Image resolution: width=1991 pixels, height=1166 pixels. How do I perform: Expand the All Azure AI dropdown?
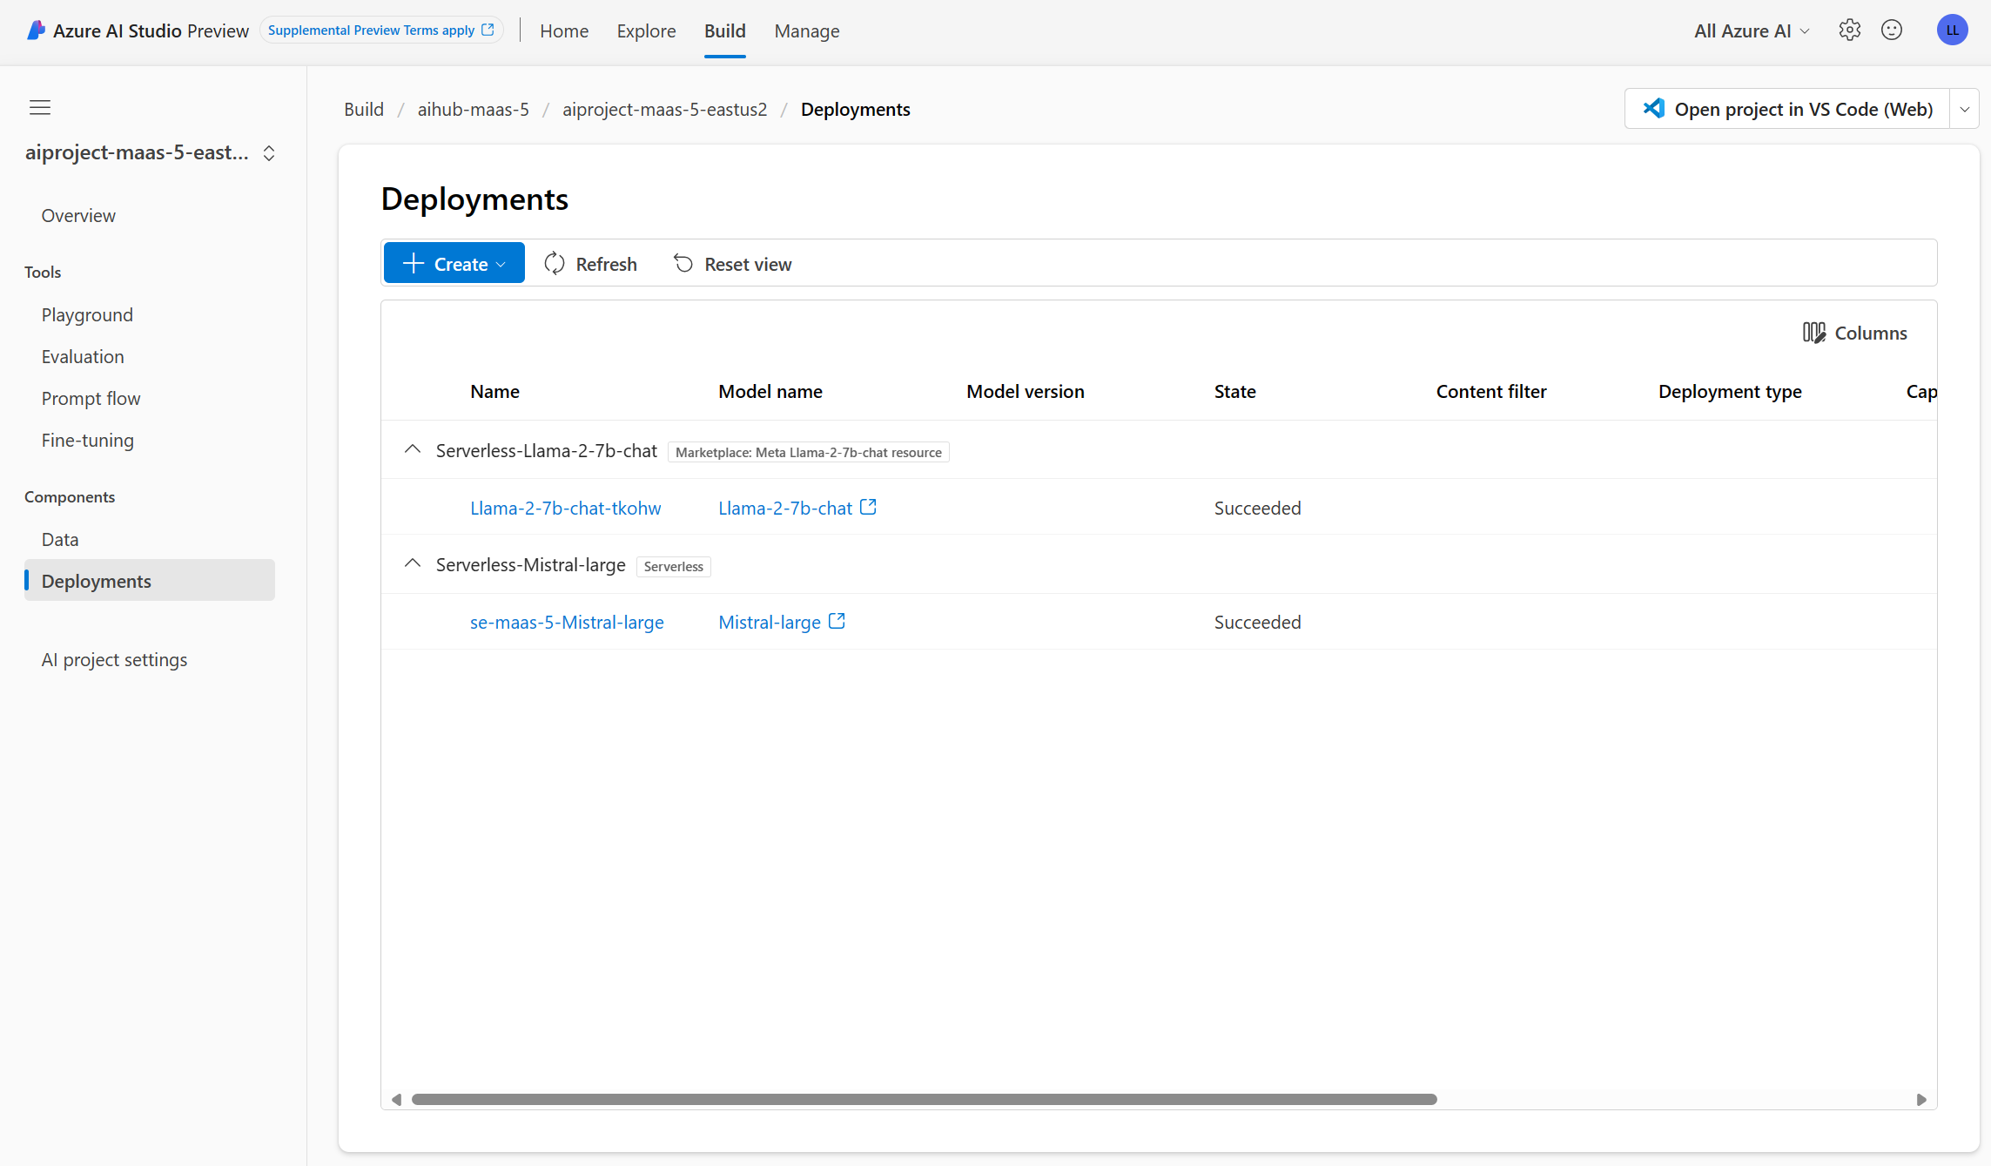pyautogui.click(x=1751, y=30)
